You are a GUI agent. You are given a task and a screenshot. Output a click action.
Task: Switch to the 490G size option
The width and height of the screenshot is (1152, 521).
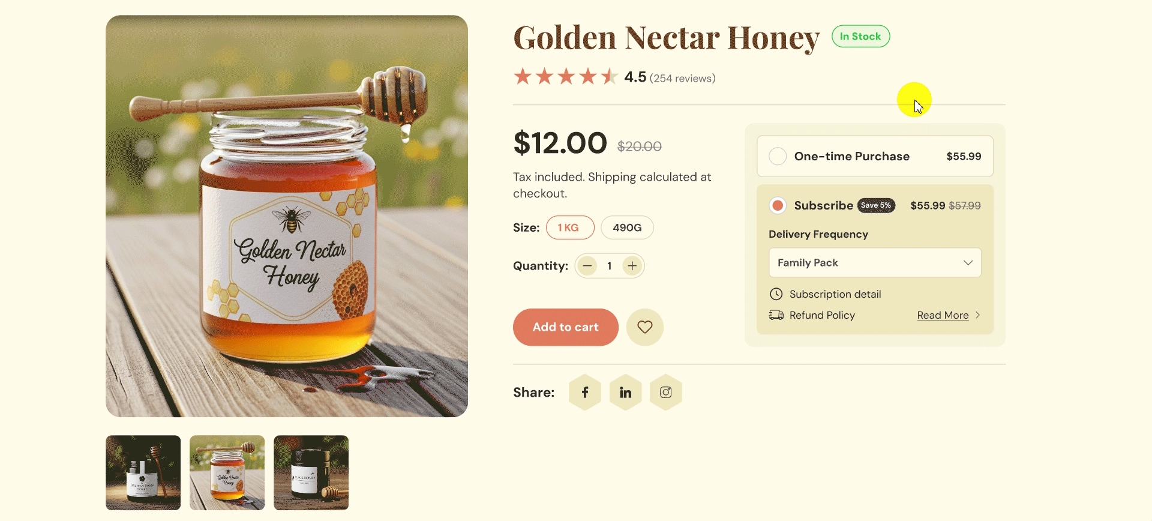coord(627,227)
